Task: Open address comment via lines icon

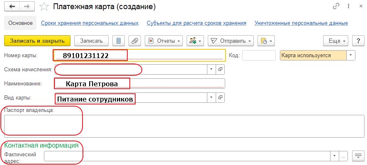Action: coord(358,156)
